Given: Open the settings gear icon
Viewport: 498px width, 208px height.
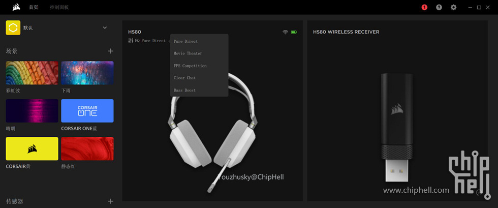Looking at the screenshot, I should [x=453, y=7].
